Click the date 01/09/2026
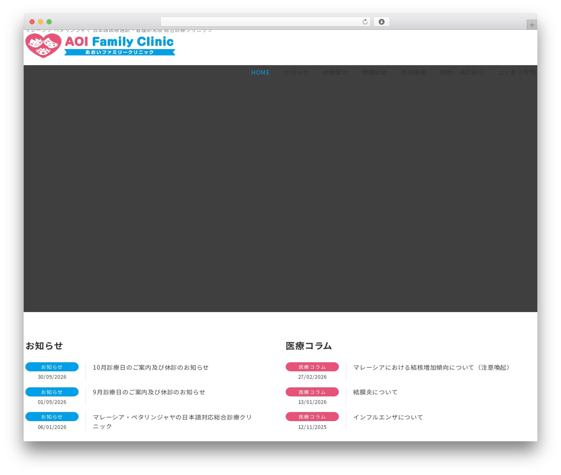 coord(52,402)
